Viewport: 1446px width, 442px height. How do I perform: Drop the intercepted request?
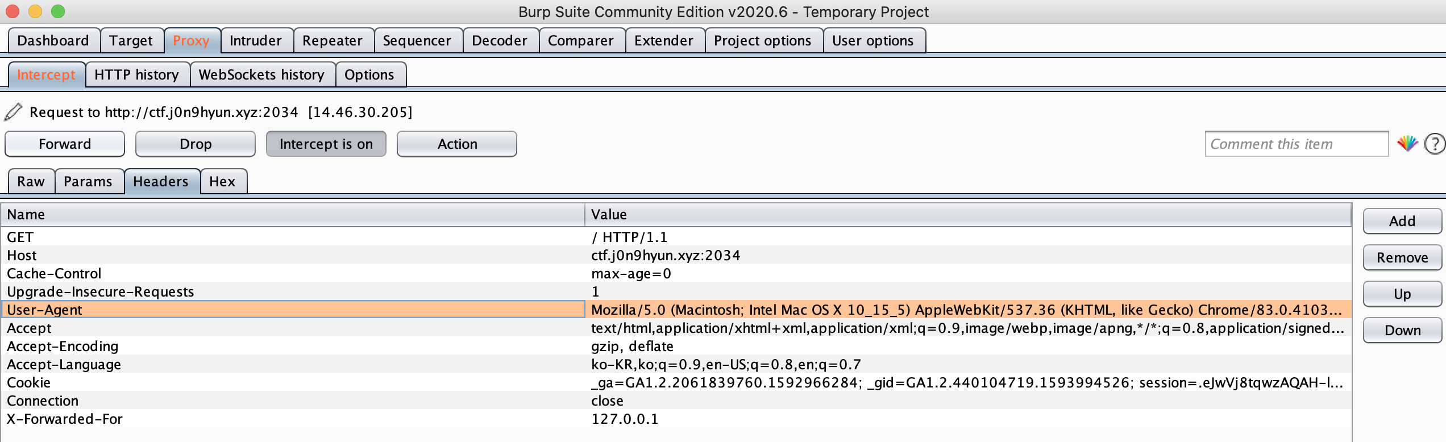(x=196, y=144)
